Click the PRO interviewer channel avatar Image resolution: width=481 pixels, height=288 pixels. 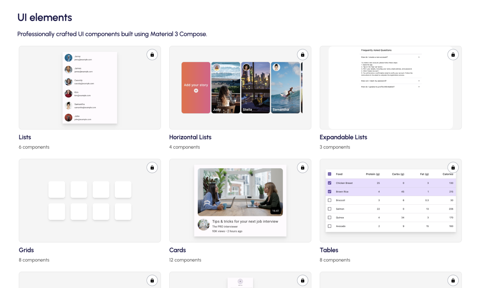[204, 225]
